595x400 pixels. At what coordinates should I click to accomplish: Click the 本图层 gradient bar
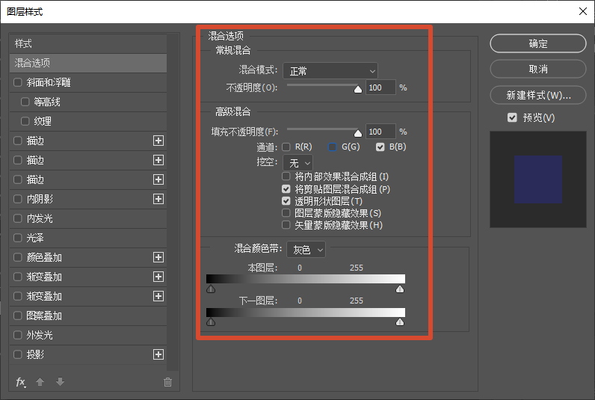306,279
